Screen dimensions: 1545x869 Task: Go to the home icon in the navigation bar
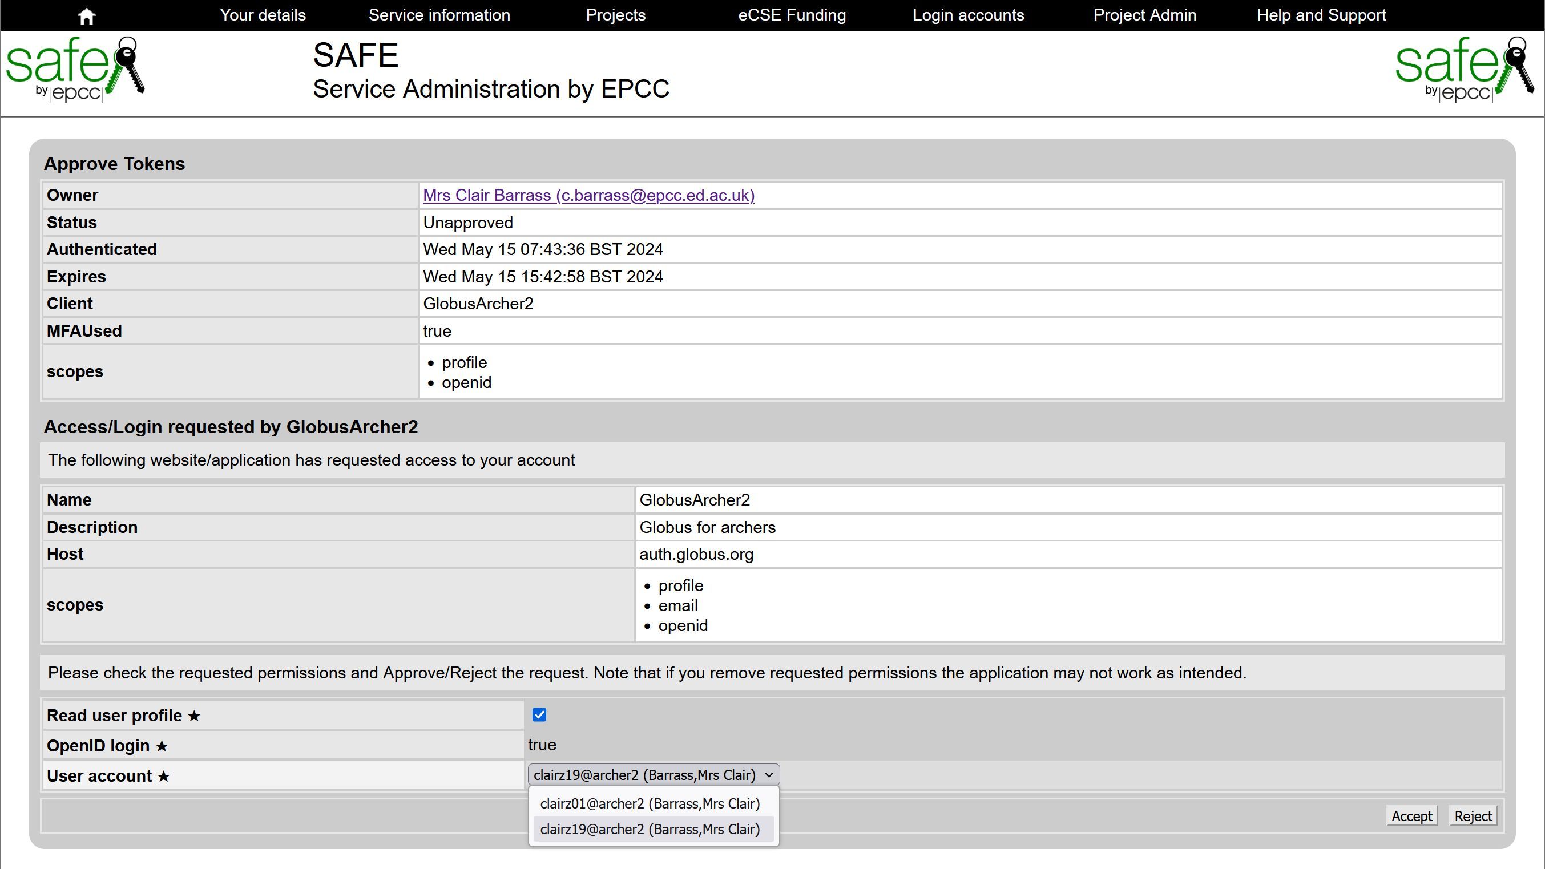click(87, 16)
